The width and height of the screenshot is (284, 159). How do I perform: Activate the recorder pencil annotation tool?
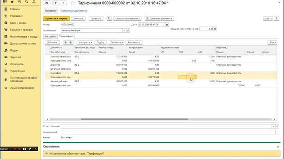click(x=30, y=149)
